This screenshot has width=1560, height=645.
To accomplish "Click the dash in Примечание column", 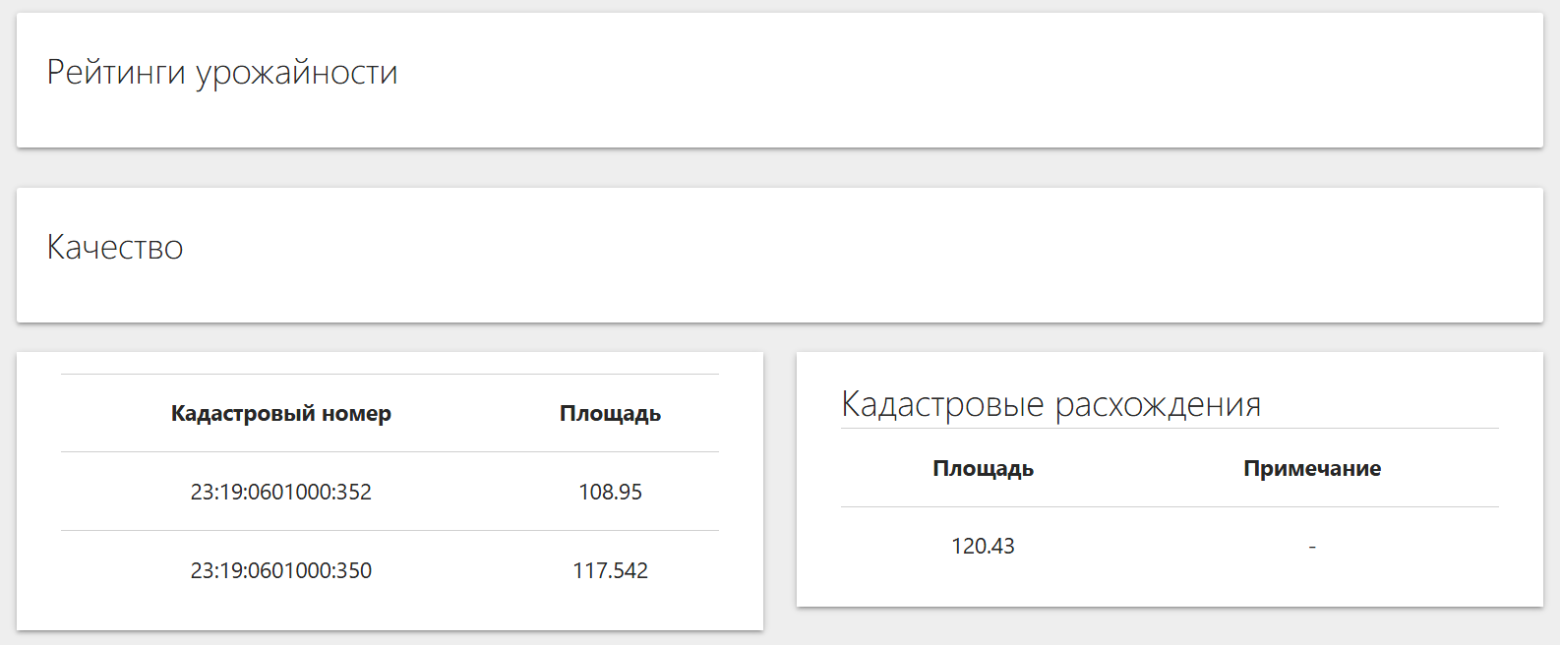I will [x=1311, y=547].
